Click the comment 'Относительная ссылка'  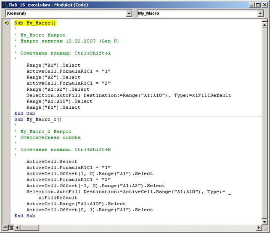pyautogui.click(x=50, y=138)
